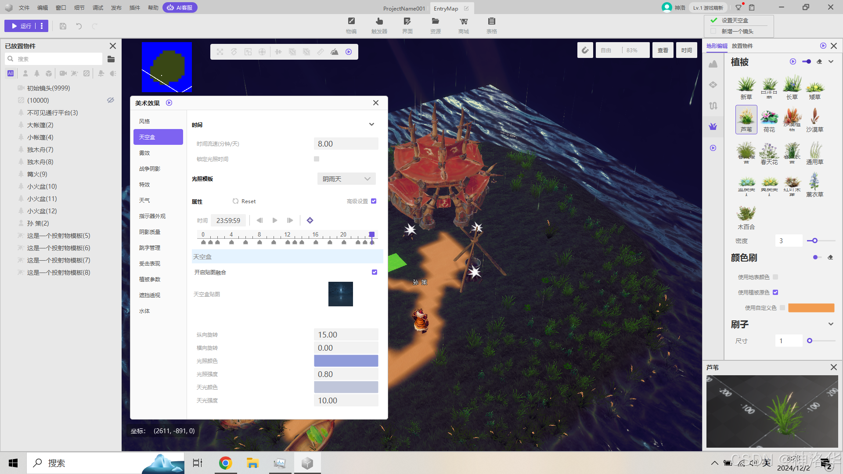The height and width of the screenshot is (474, 843).
Task: Switch to the 放置物件 tab
Action: click(x=742, y=46)
